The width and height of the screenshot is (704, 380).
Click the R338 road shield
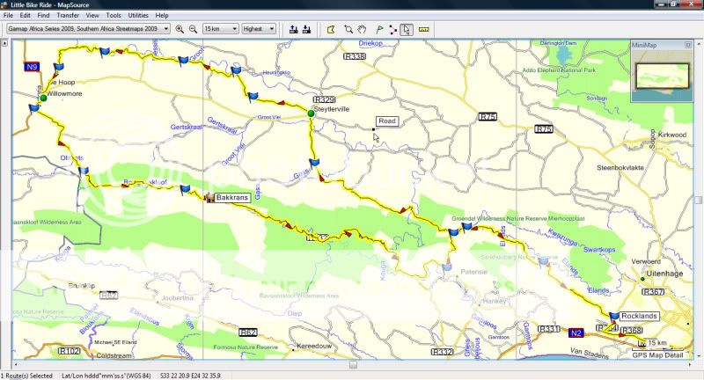355,56
